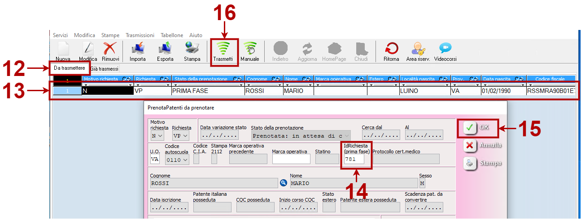Click the Esporta toolbar icon

click(x=165, y=48)
